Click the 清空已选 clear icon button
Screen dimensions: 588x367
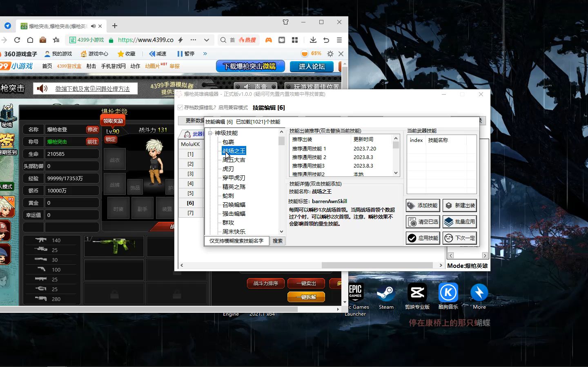pos(423,222)
